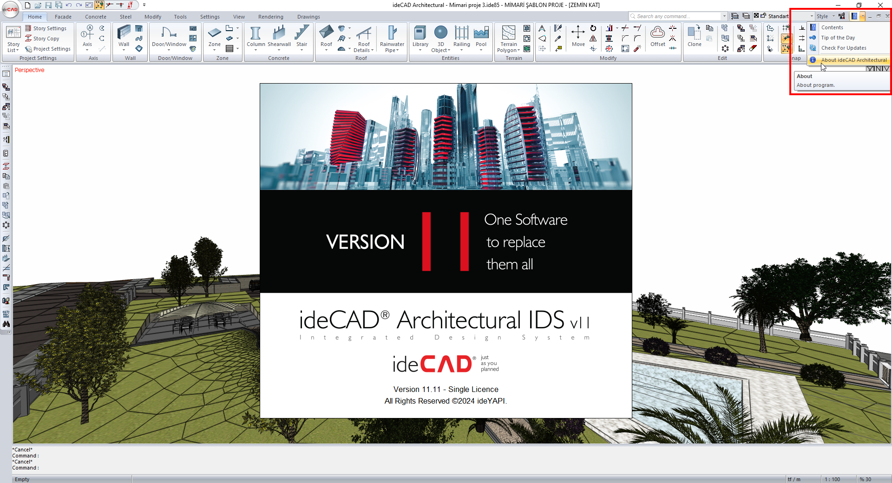Open the quick access toolbar customize arrow
Screen dimensions: 892x483
pyautogui.click(x=144, y=5)
